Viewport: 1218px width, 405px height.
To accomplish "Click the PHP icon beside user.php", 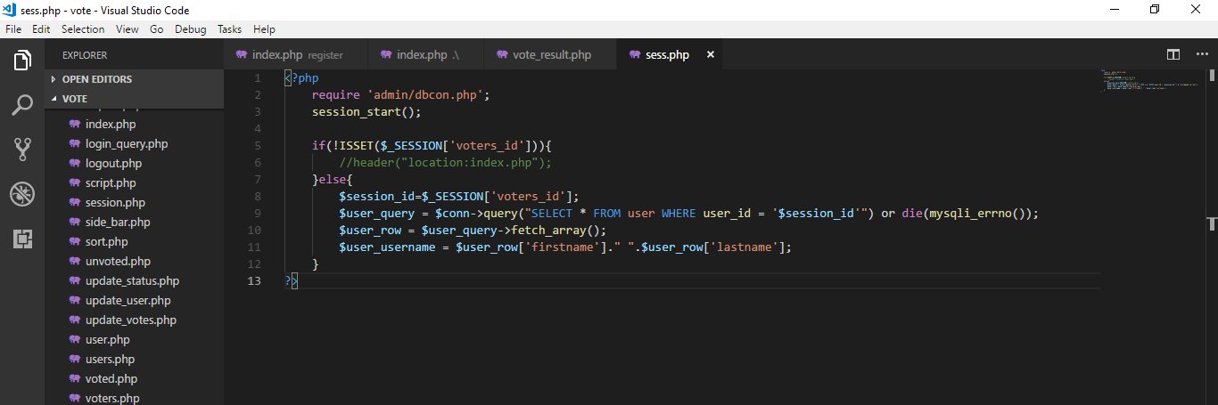I will tap(75, 340).
